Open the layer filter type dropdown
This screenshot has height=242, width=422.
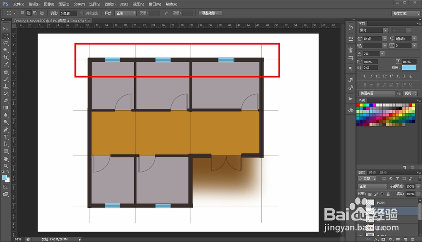367,179
